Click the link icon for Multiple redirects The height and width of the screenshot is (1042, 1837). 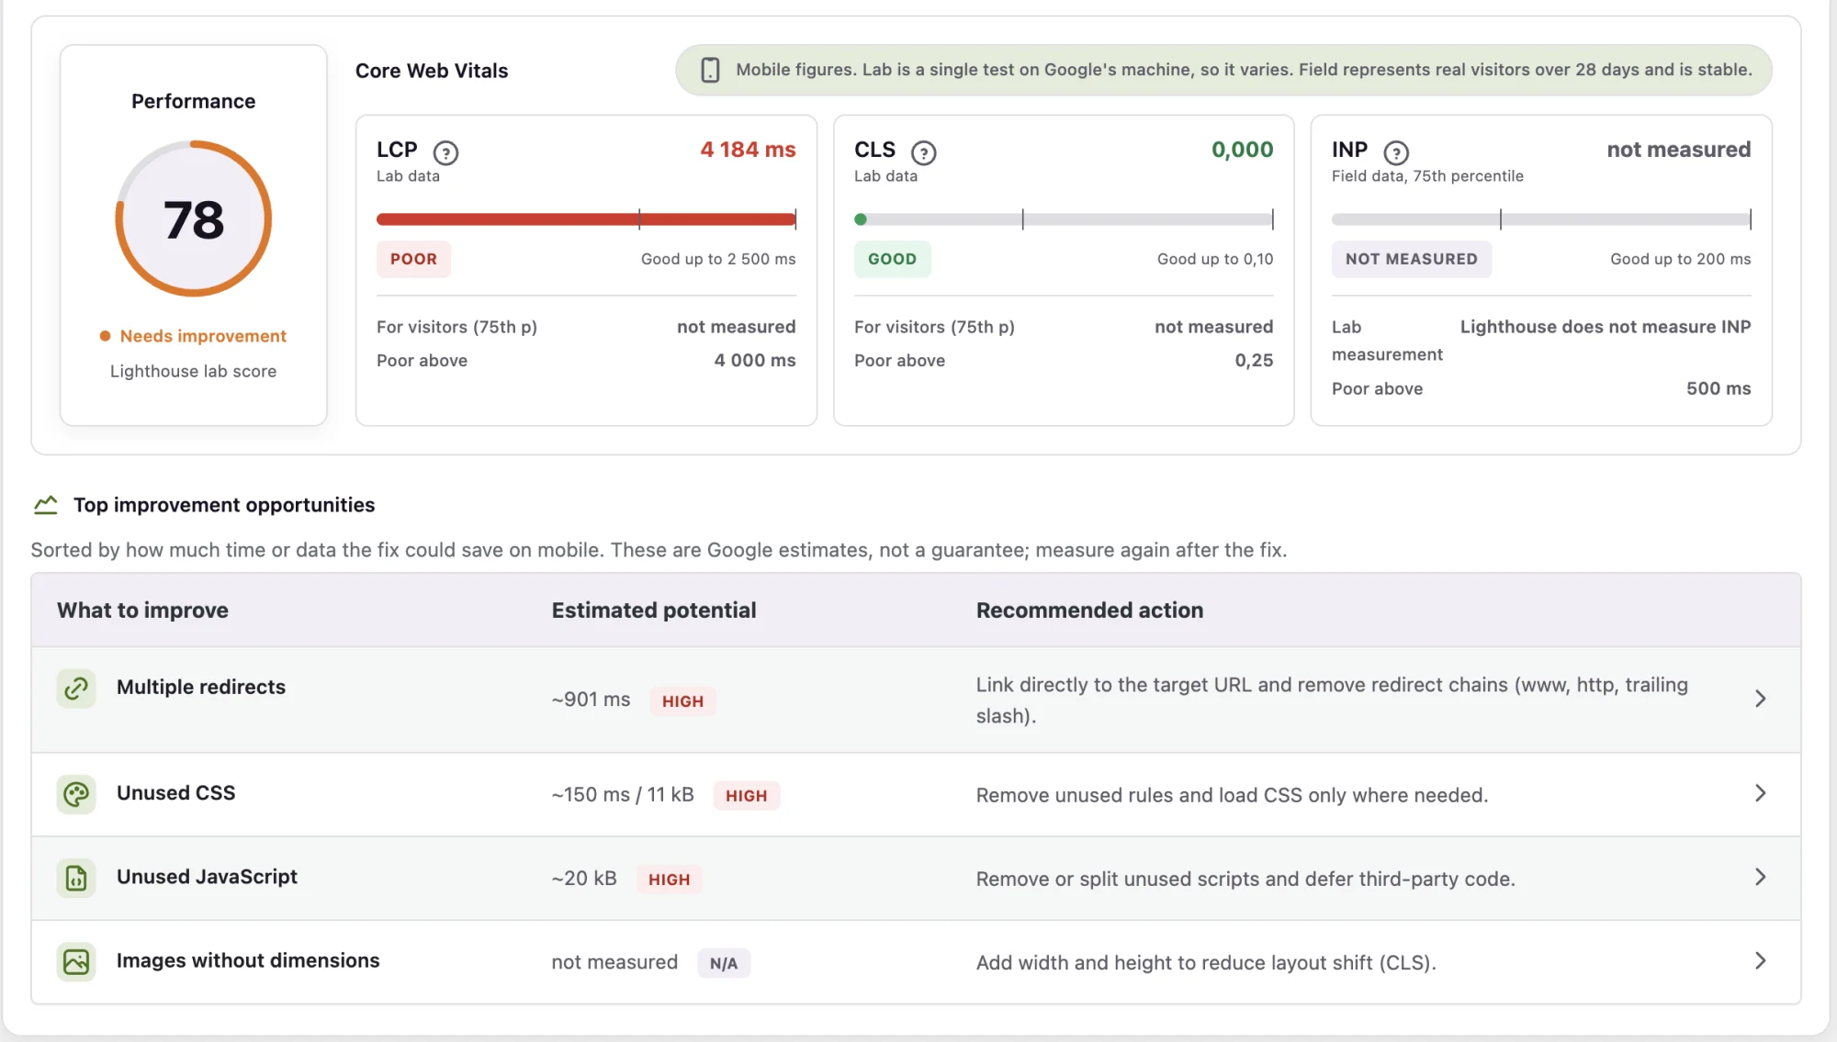76,688
